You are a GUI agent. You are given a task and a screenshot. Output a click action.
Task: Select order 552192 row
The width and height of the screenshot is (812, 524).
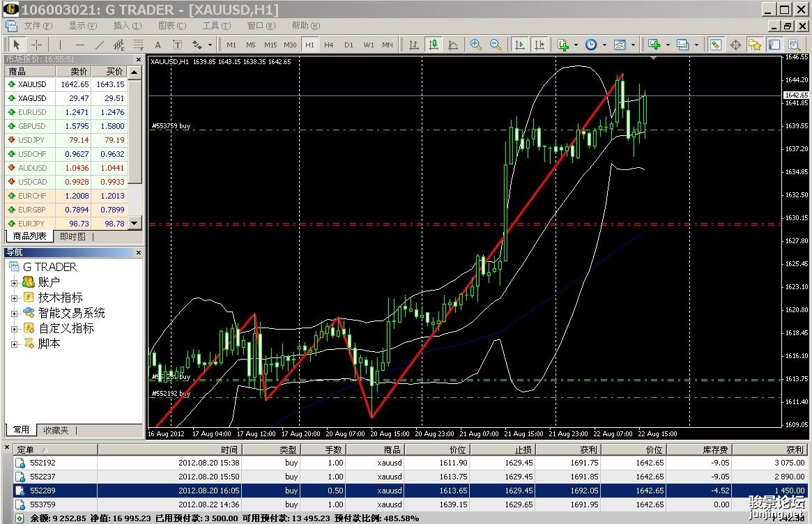click(x=410, y=463)
